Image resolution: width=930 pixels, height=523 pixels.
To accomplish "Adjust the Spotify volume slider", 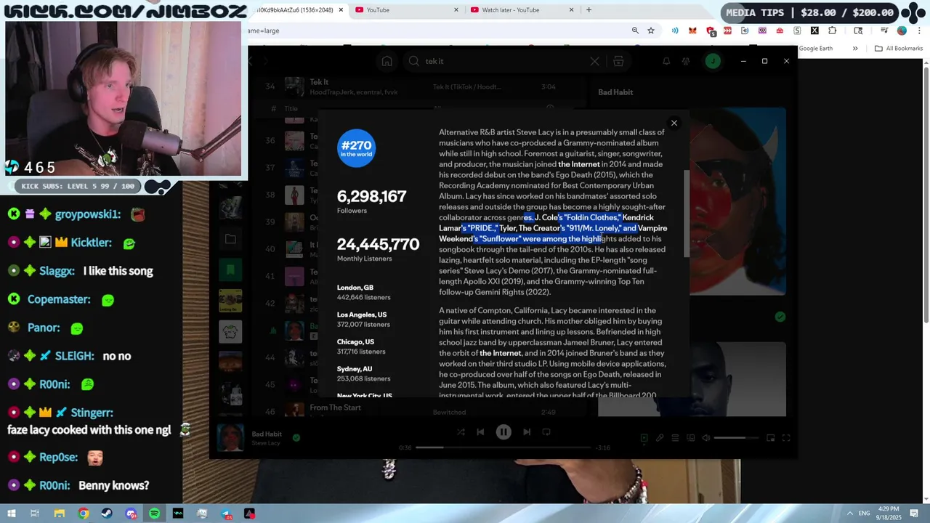I will 737,438.
